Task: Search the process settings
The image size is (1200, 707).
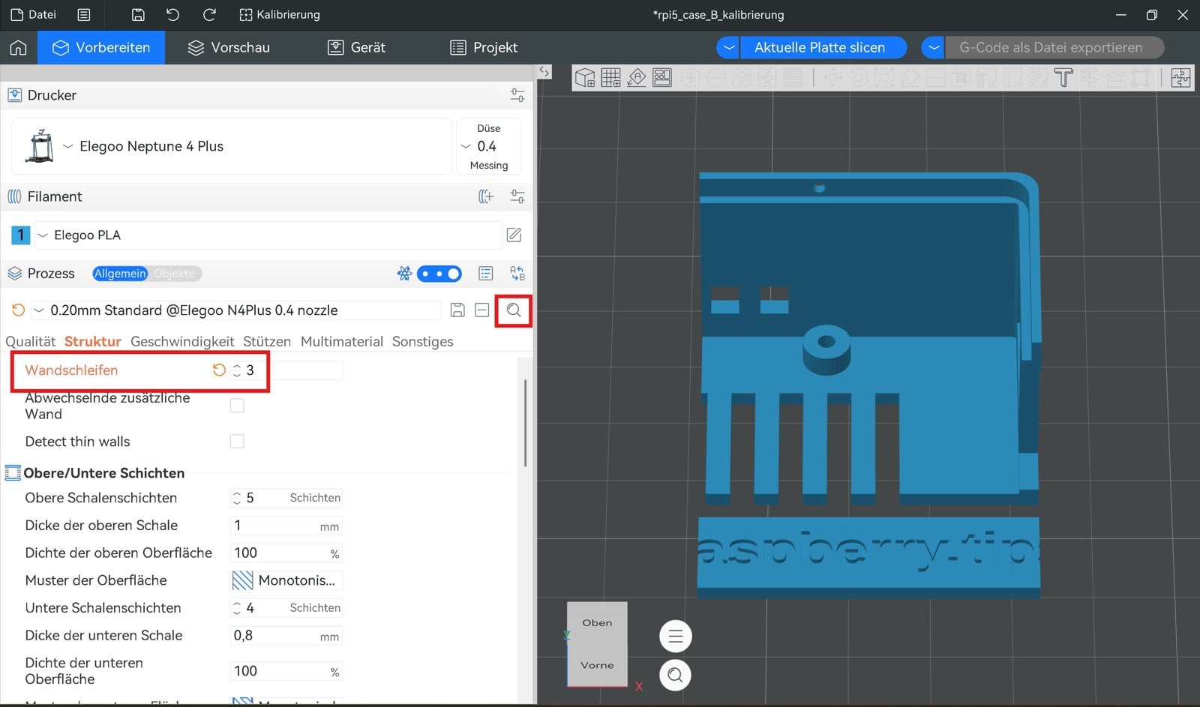Action: [x=514, y=310]
